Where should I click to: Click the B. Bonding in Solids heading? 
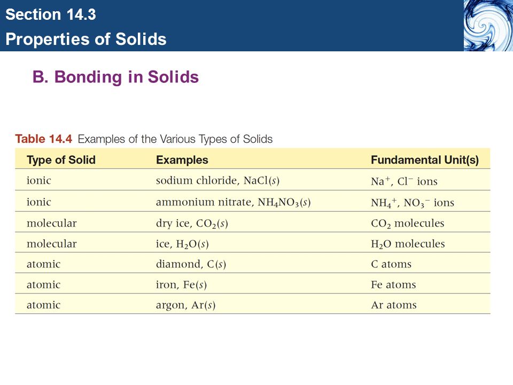point(115,77)
